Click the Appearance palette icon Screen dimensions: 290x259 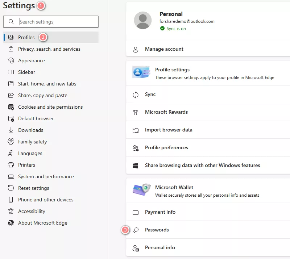tap(11, 60)
